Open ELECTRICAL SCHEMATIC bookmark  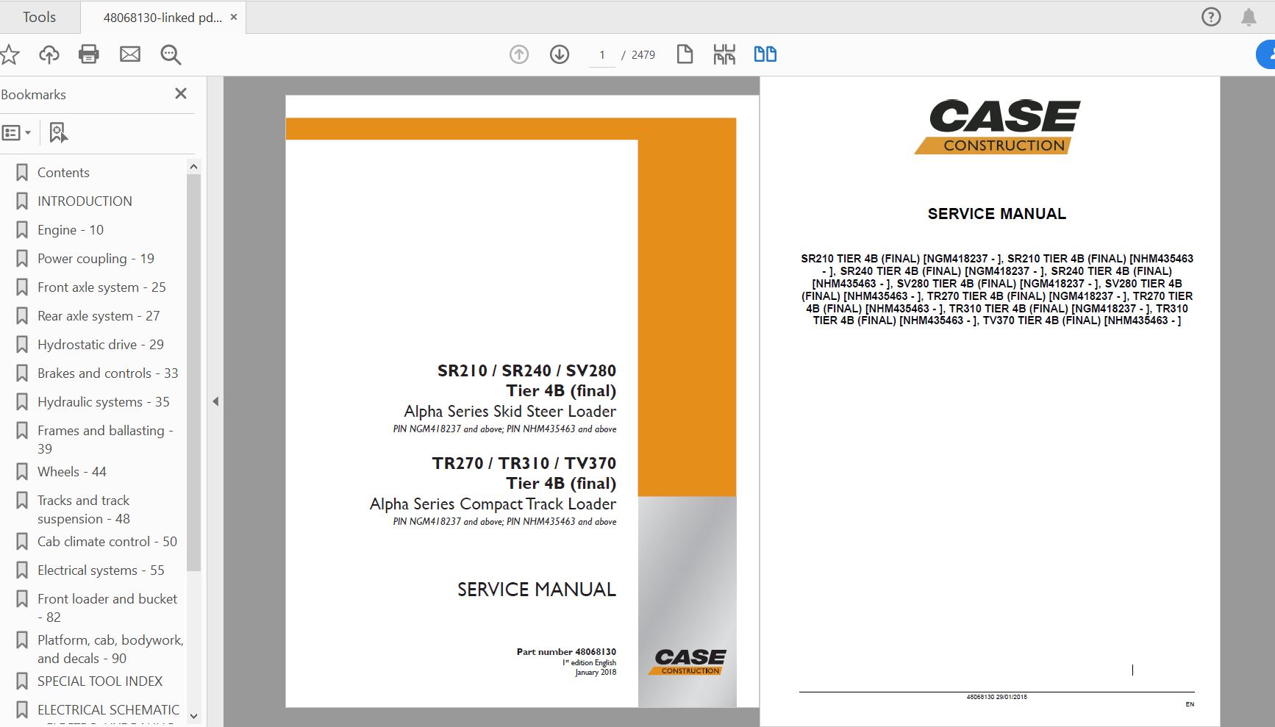(x=108, y=710)
